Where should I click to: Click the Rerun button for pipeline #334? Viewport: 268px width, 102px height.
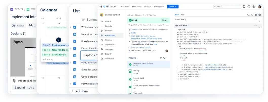(x=165, y=20)
